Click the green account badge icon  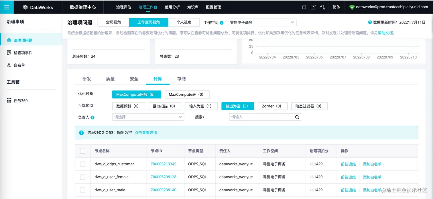(x=352, y=7)
